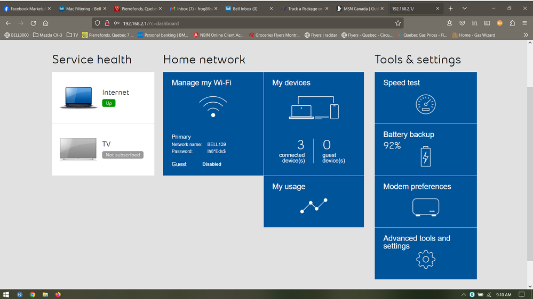The image size is (533, 299).
Task: Click the My devices icon
Action: point(314,108)
